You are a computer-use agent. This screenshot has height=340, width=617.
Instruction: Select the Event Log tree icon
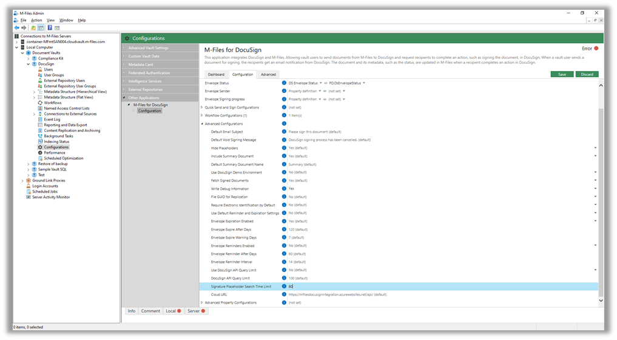tap(40, 119)
